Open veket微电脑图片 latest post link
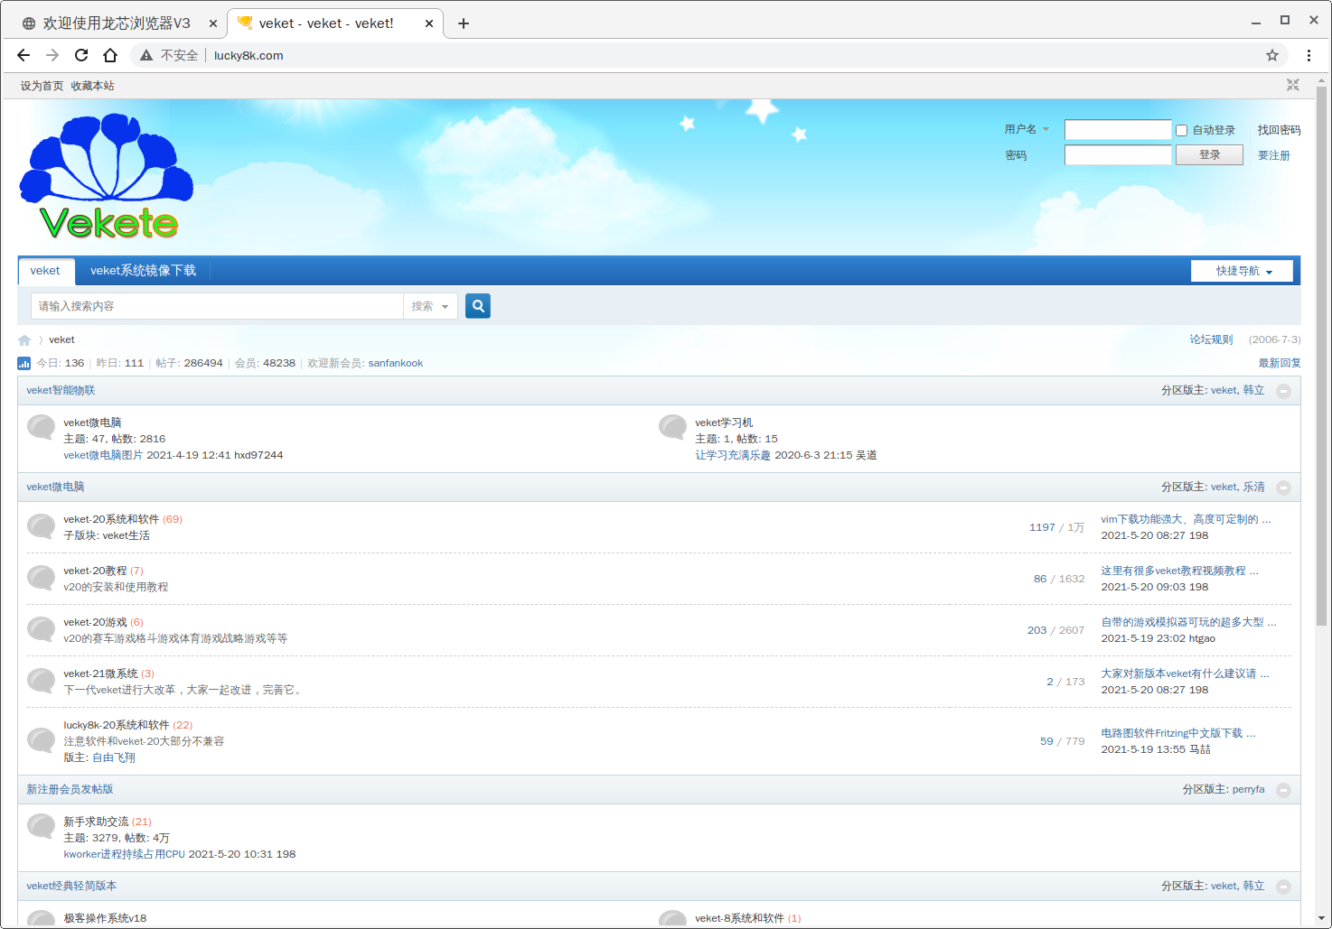 (103, 455)
